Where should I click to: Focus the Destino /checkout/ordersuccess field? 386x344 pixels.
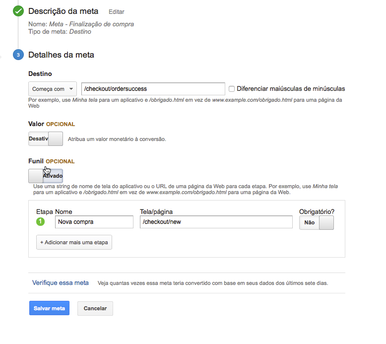[x=153, y=89]
